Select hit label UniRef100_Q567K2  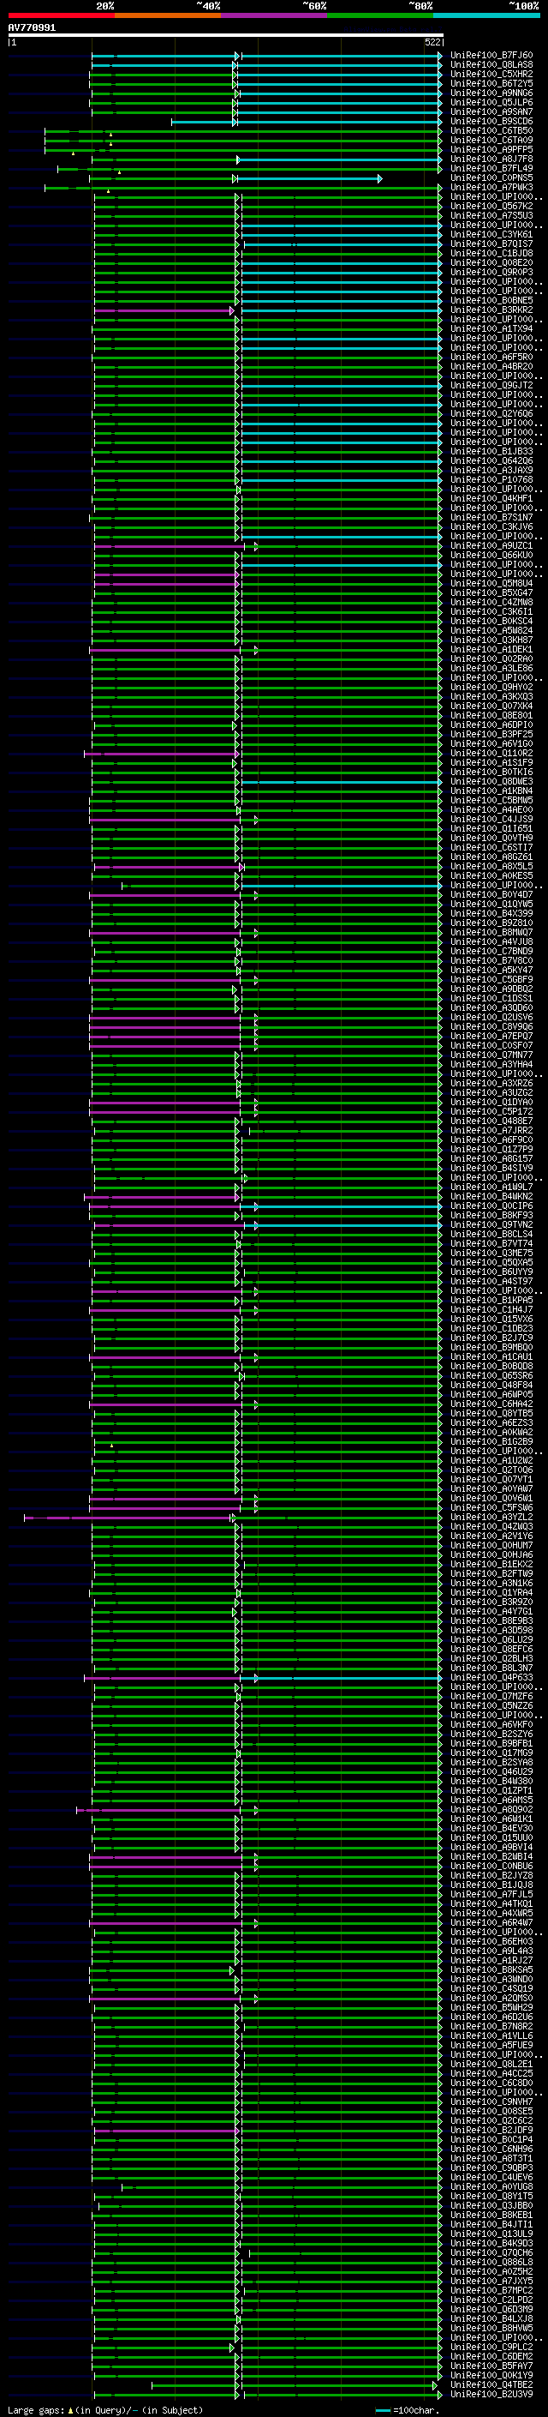(491, 206)
